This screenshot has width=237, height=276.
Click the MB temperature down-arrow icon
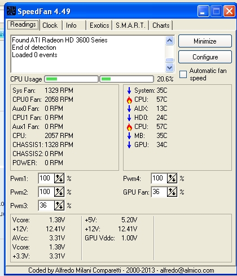[129, 136]
